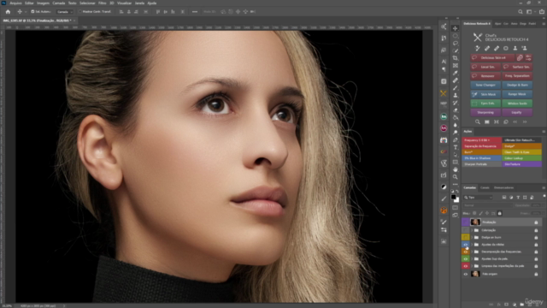Toggle visibility of Ajustes Sup da pele group

(465, 258)
